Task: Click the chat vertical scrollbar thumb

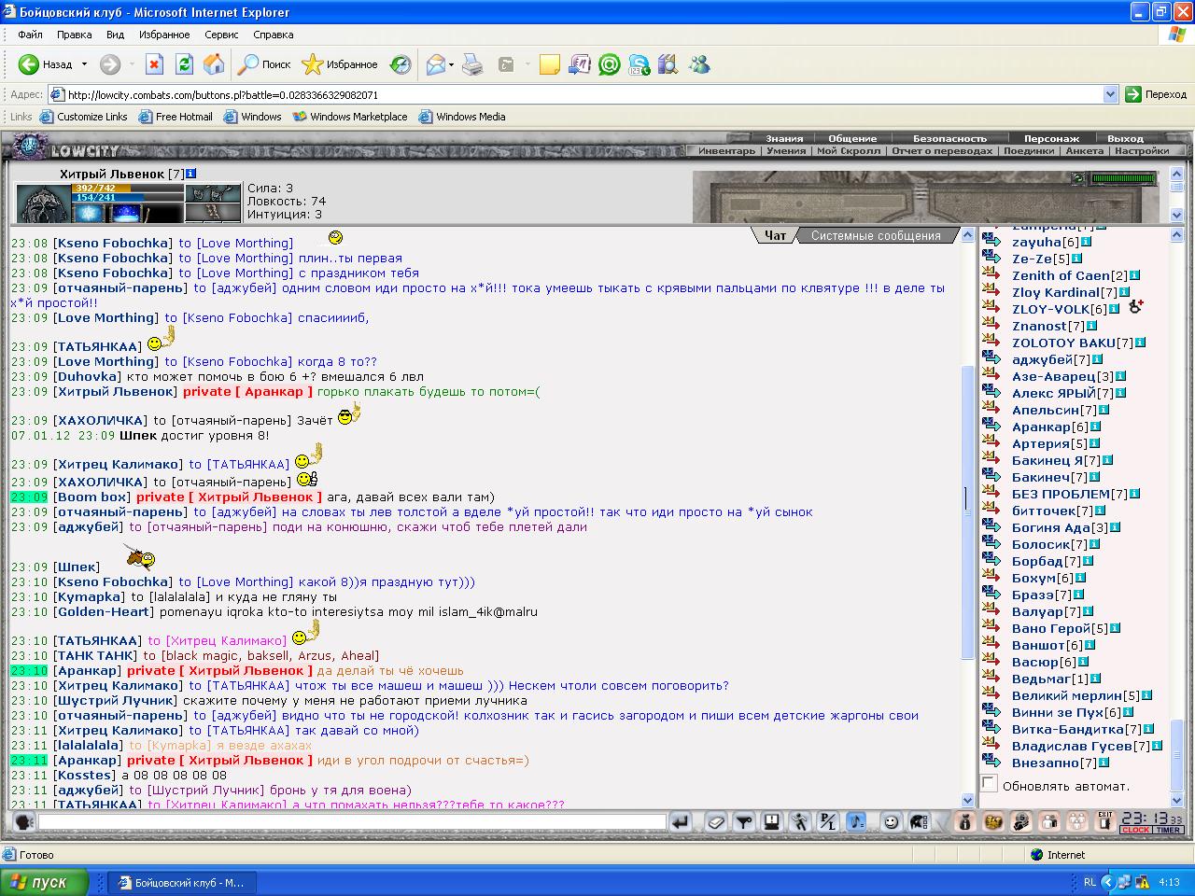Action: tap(968, 513)
